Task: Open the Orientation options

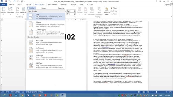Action: point(11,11)
